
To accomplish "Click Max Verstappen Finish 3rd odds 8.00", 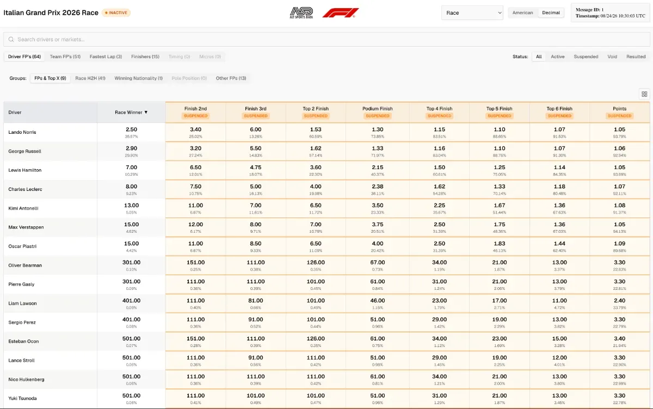I will click(x=256, y=227).
